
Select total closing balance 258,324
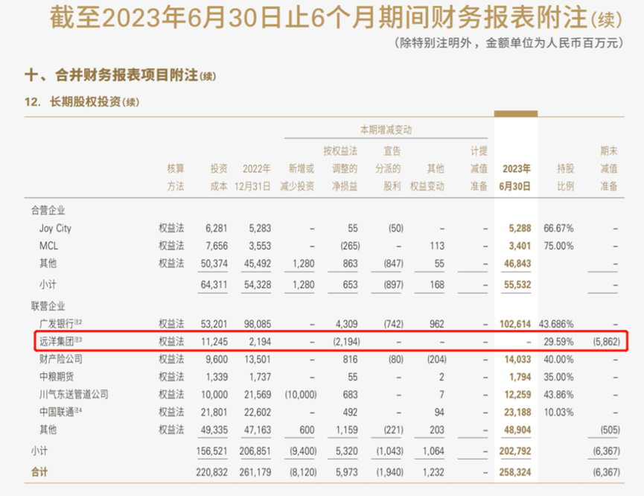pos(515,472)
